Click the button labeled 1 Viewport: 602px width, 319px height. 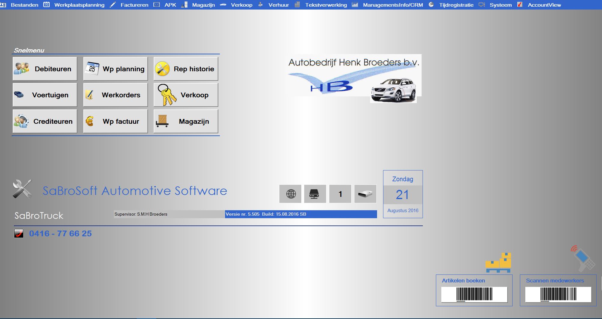coord(340,194)
